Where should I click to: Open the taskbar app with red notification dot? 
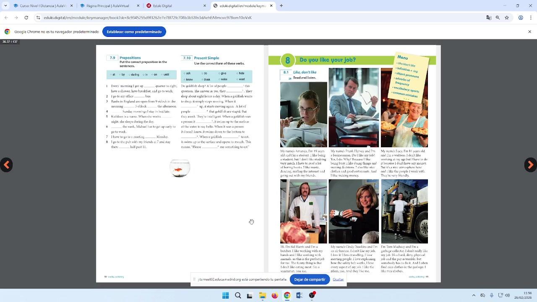pos(312,295)
